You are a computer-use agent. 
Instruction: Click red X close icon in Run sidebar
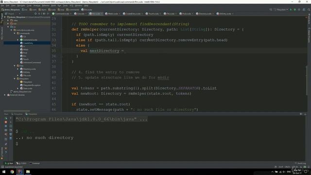tap(6, 148)
